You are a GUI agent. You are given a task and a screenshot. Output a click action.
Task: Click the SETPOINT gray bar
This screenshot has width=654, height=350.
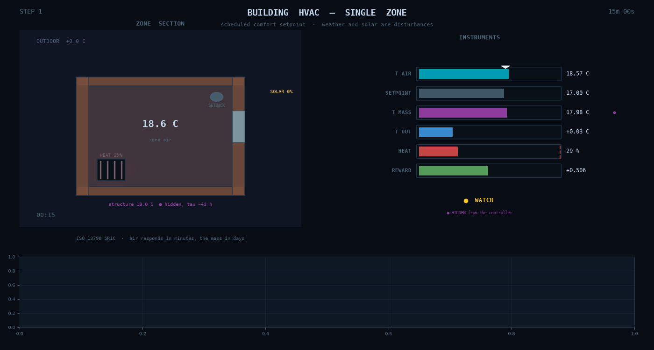tap(462, 93)
